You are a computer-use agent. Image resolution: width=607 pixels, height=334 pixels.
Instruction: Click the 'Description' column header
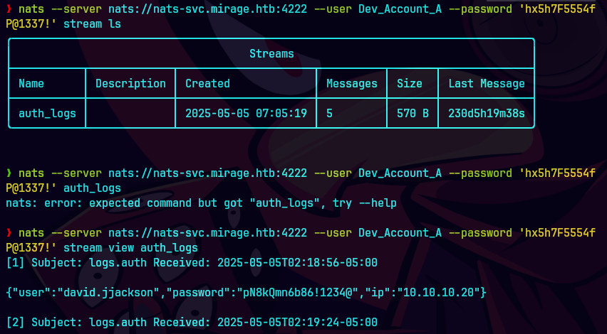130,83
